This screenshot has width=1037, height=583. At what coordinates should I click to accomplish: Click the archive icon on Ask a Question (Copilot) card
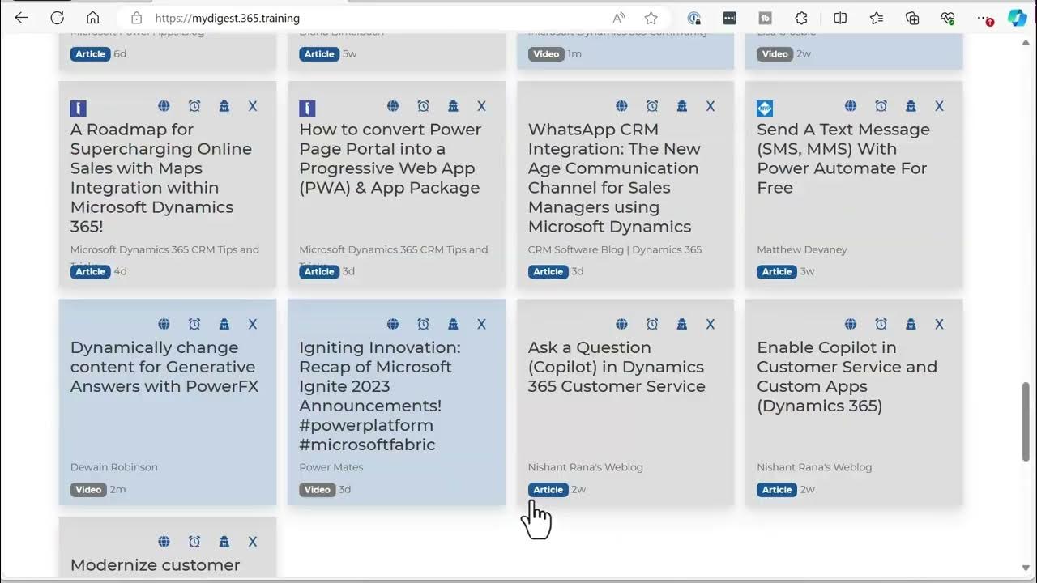(682, 324)
